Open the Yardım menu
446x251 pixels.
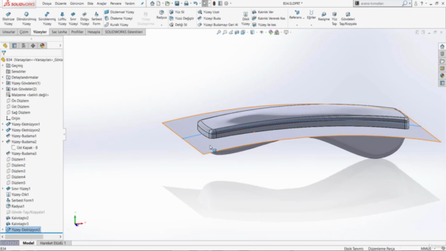[x=130, y=3]
